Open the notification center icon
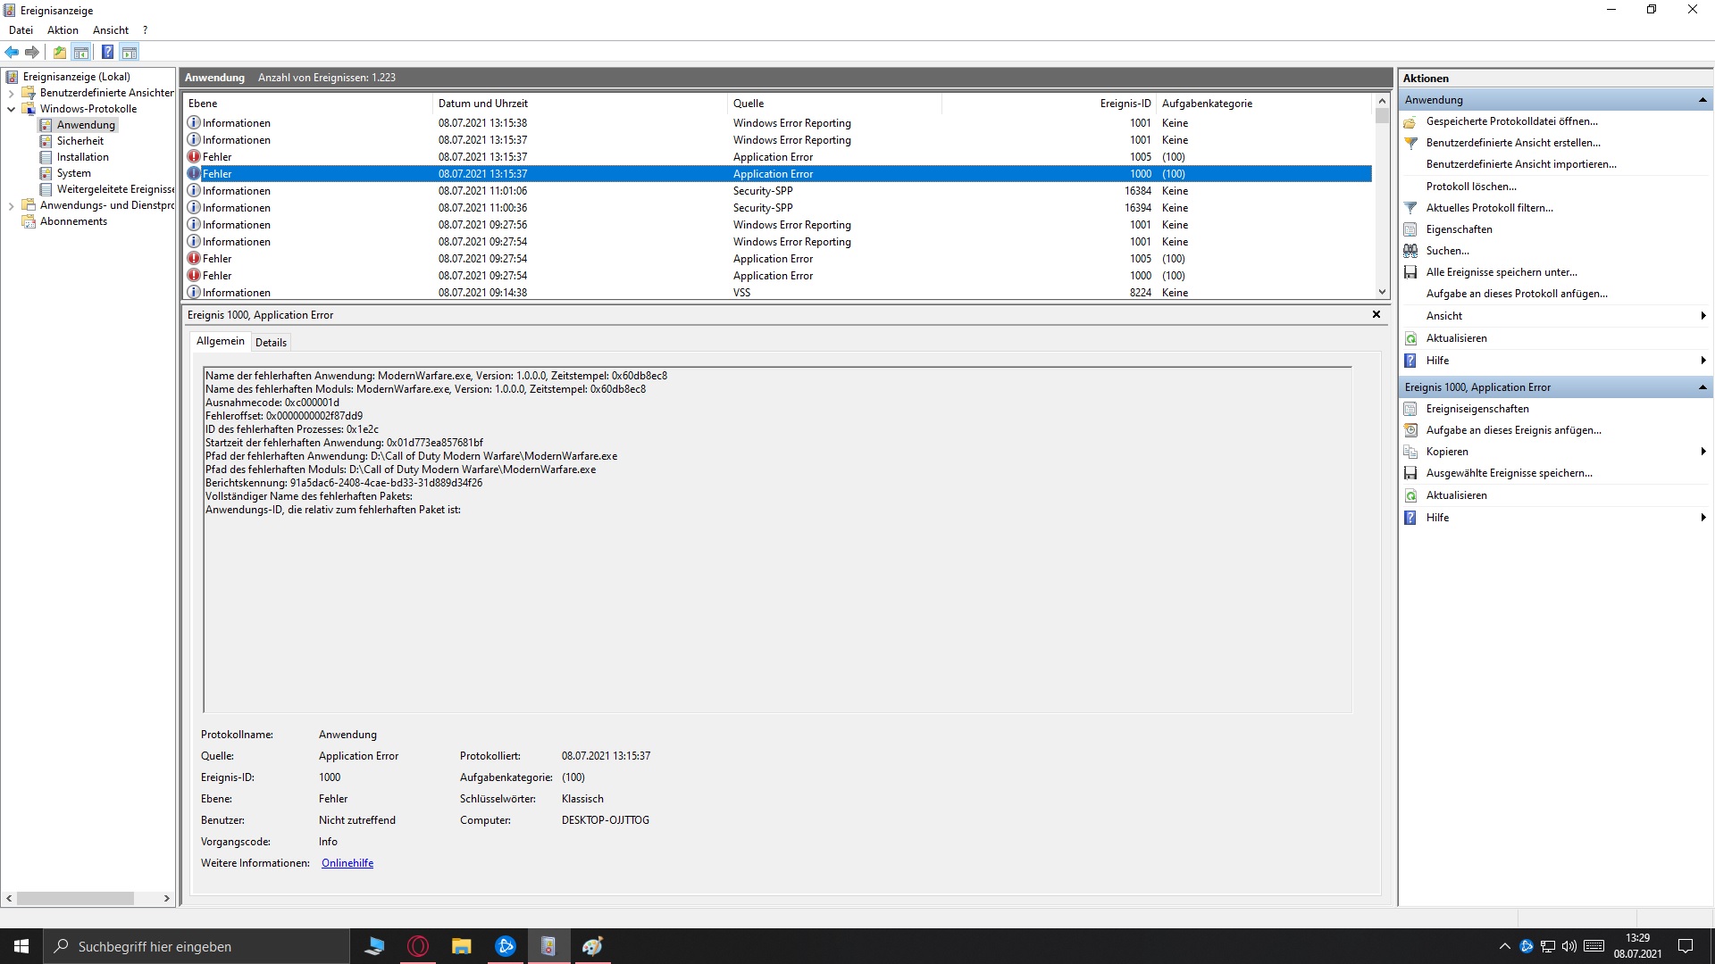Image resolution: width=1715 pixels, height=964 pixels. 1686,946
